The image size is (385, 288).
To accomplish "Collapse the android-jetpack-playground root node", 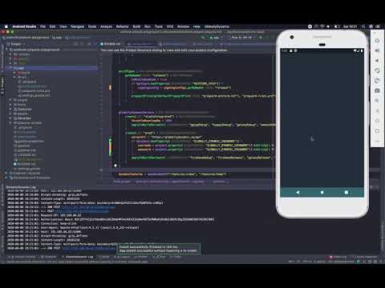I will click(x=7, y=50).
